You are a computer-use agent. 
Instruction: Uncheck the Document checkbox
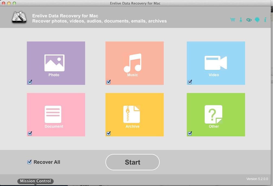click(30, 133)
